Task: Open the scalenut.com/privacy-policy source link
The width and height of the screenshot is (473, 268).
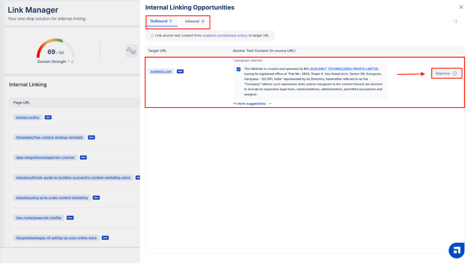Action: coord(225,36)
